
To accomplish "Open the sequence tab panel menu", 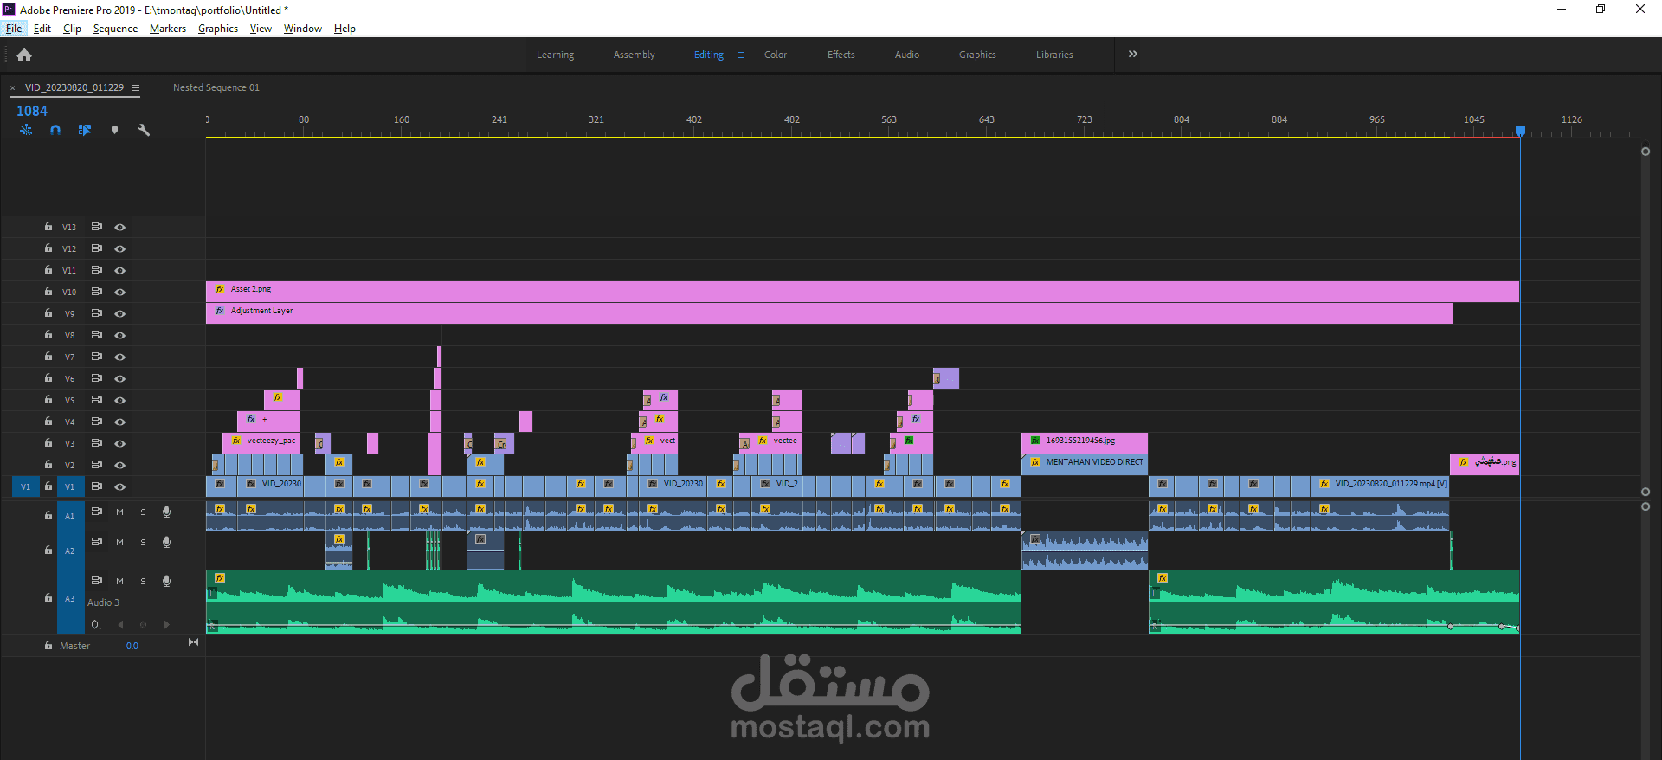I will tap(136, 87).
